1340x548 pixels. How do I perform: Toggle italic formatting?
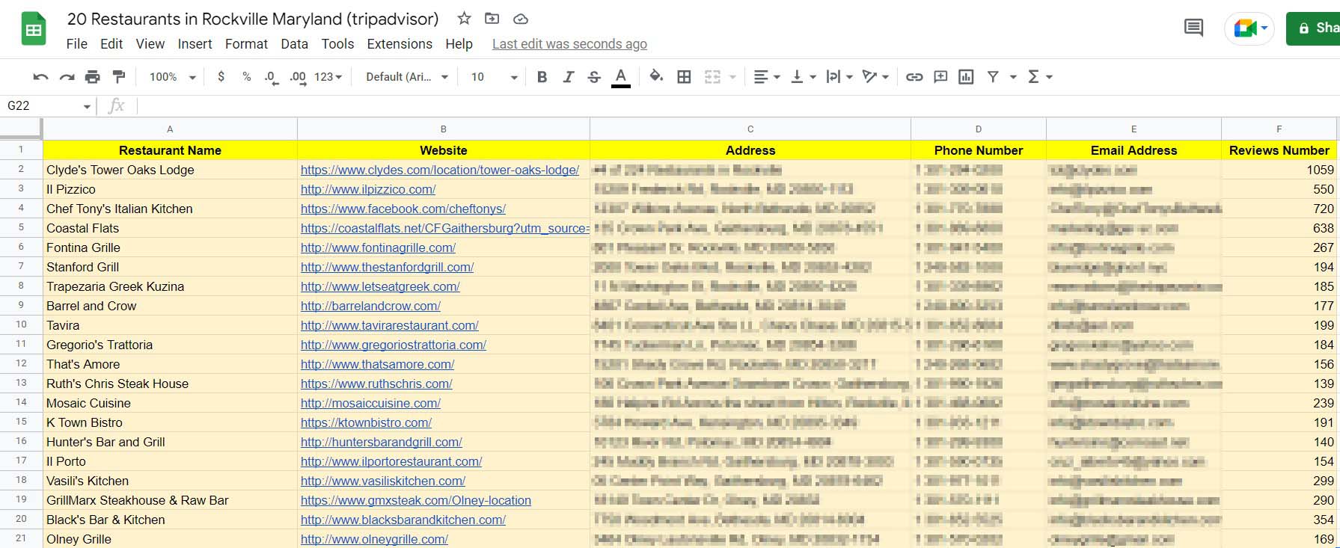coord(568,76)
